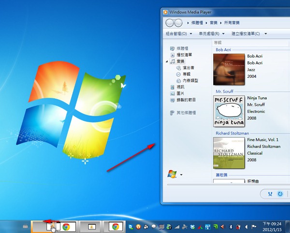This screenshot has width=290, height=233.
Task: Click the network signal bars tray icon
Action: pos(177,227)
